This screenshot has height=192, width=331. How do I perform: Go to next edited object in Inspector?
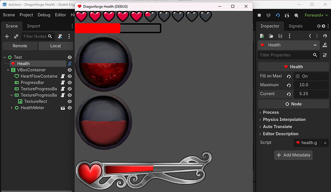317,36
